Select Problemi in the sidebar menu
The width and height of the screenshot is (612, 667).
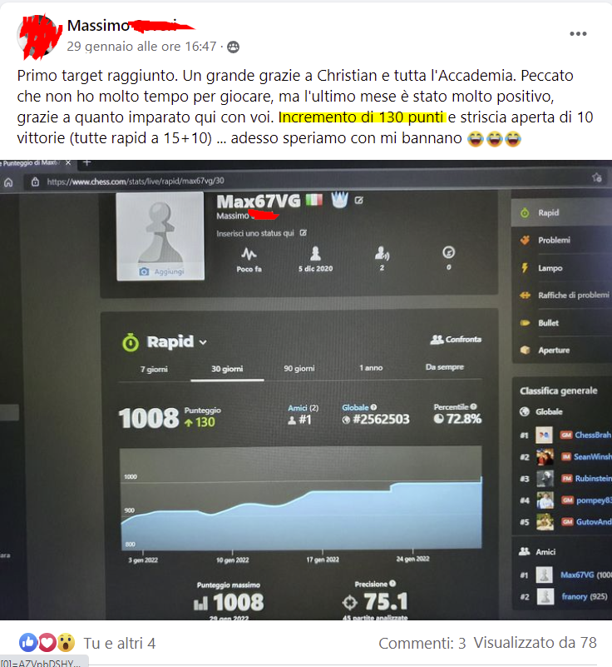pos(554,241)
